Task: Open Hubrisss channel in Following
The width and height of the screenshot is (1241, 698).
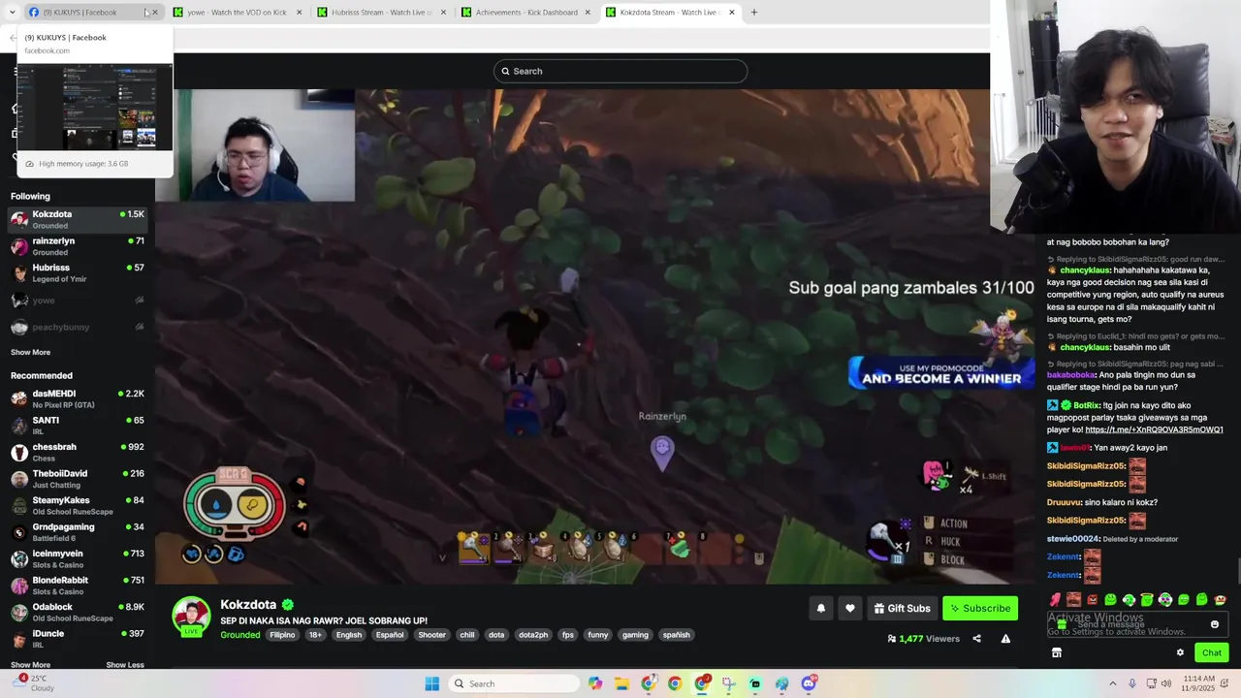Action: tap(78, 273)
